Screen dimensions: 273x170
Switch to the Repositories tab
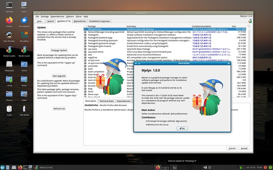80,21
